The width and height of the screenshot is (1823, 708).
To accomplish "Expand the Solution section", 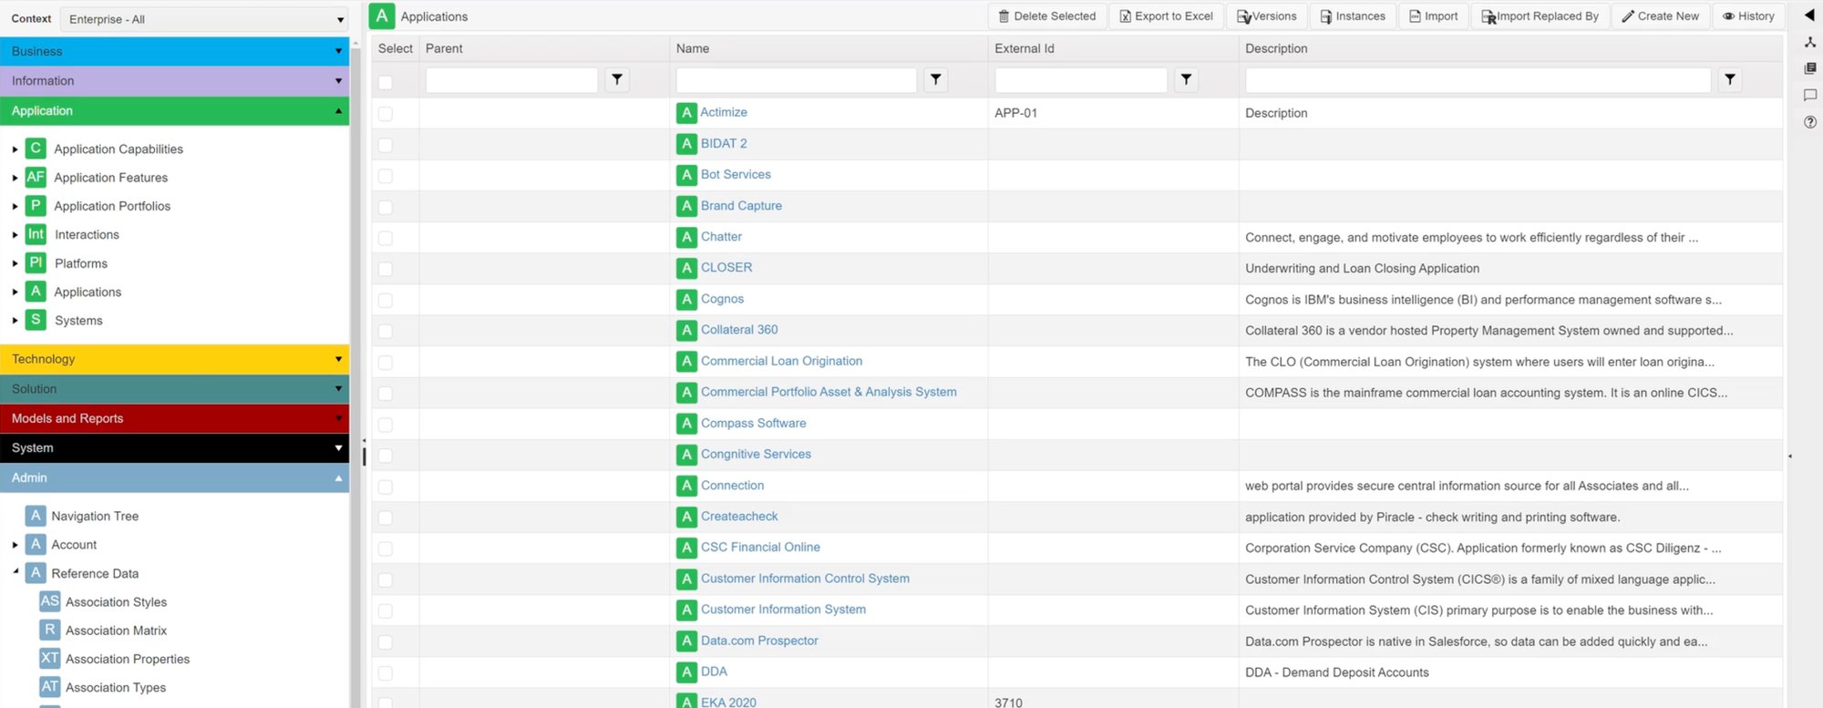I will tap(174, 389).
